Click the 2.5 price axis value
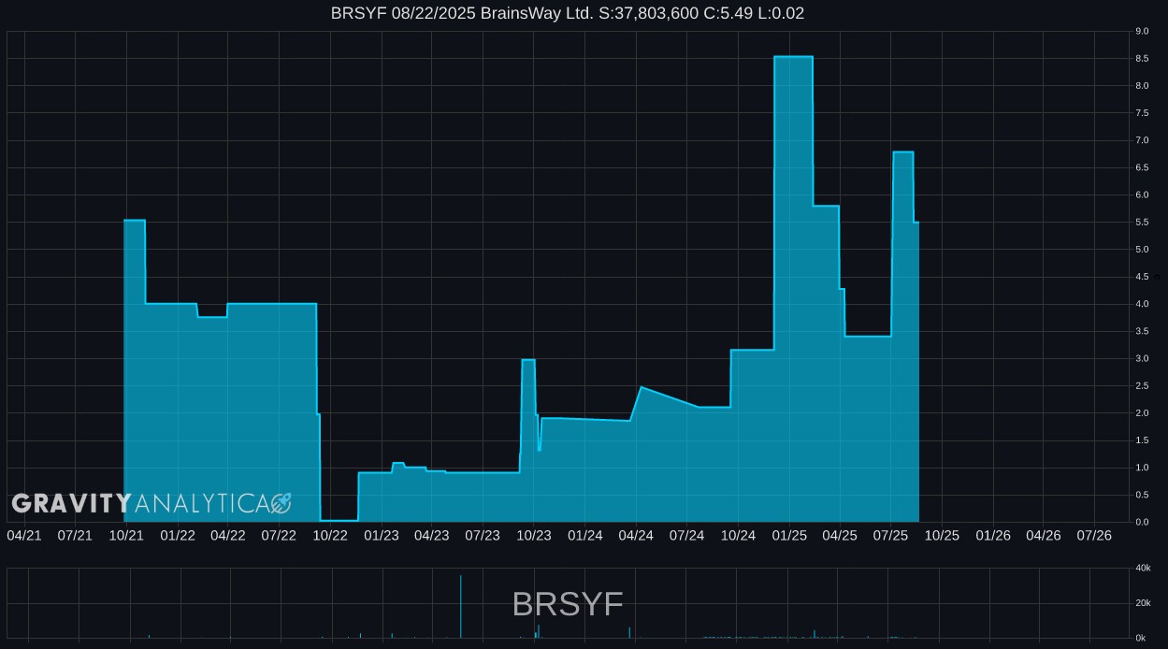Viewport: 1168px width, 649px height. click(1142, 386)
